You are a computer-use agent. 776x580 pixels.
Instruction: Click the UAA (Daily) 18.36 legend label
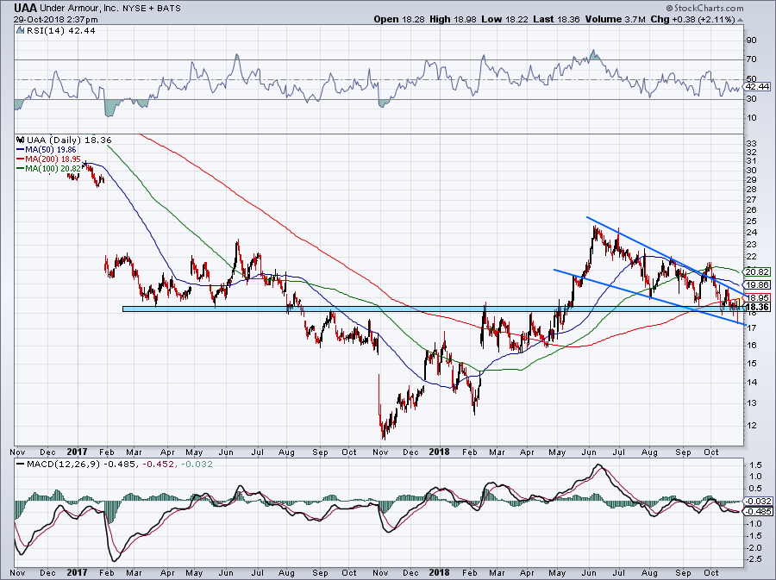tap(69, 140)
